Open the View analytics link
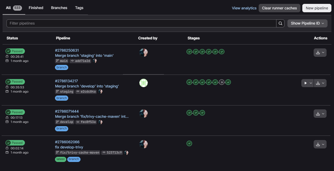 (244, 8)
